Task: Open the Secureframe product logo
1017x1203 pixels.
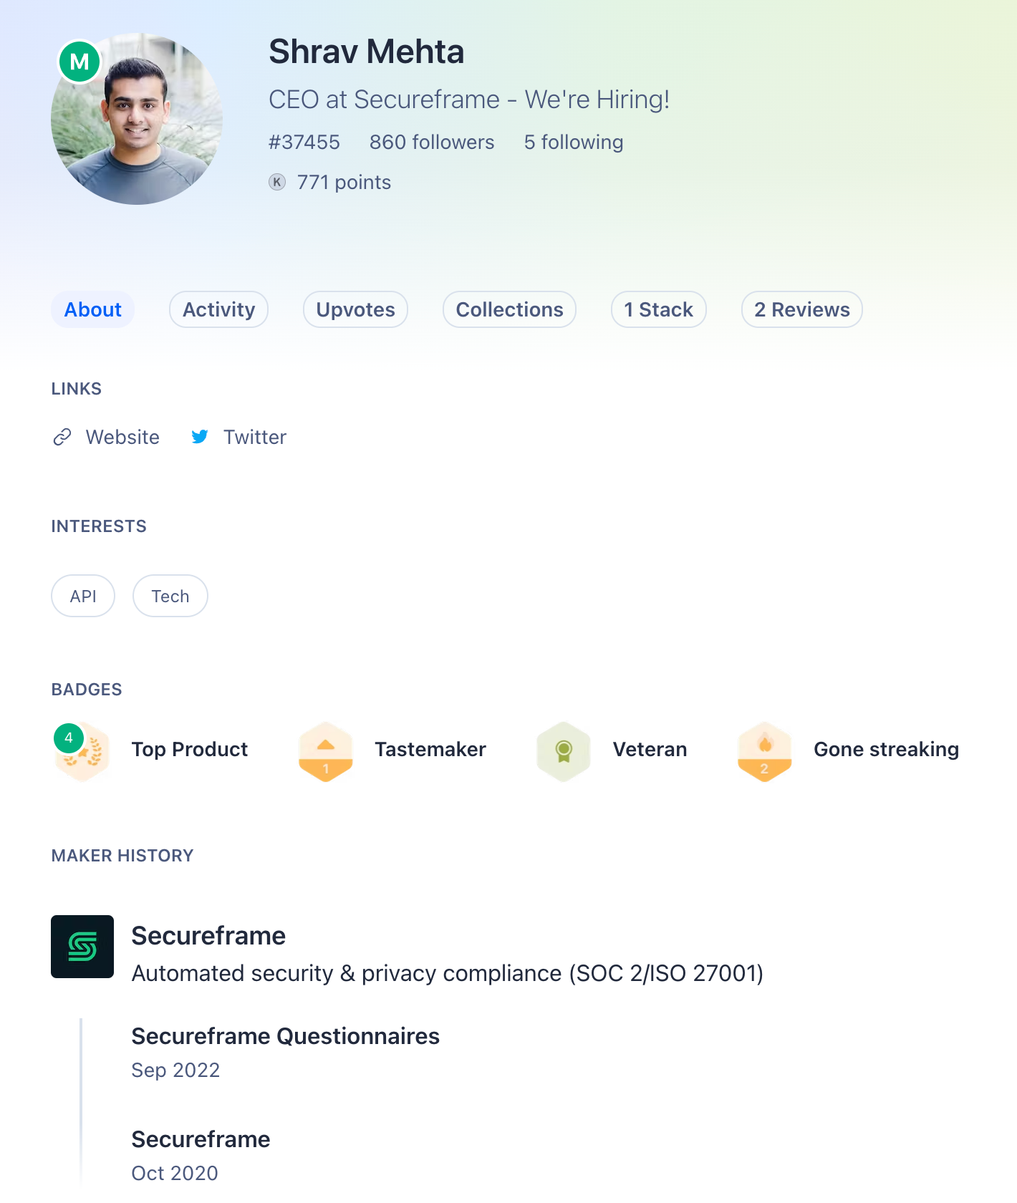Action: click(82, 947)
